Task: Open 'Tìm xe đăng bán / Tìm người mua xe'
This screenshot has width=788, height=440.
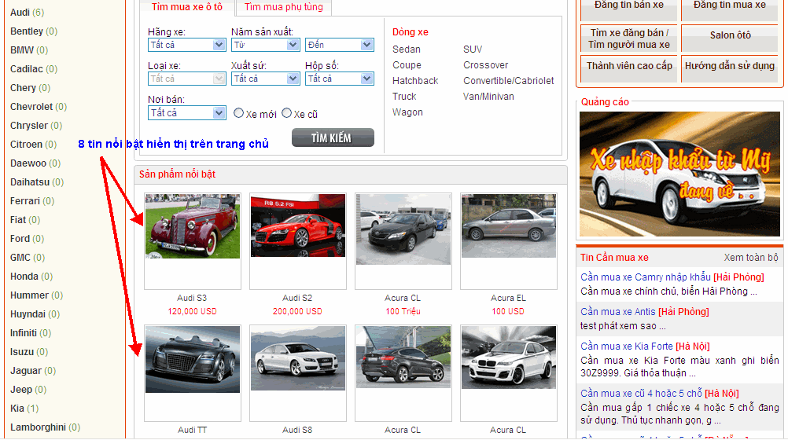Action: point(629,38)
